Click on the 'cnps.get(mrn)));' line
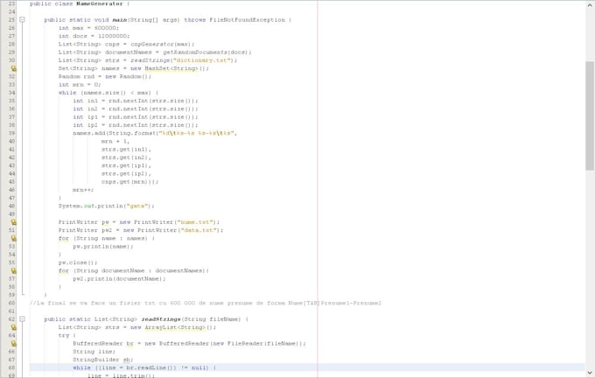 (129, 182)
